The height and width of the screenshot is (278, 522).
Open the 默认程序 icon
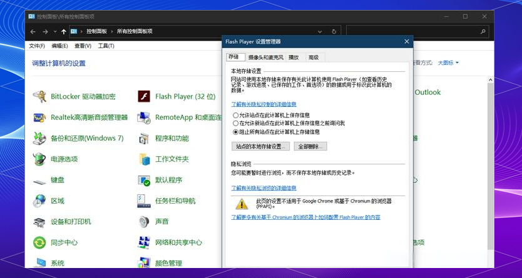144,180
